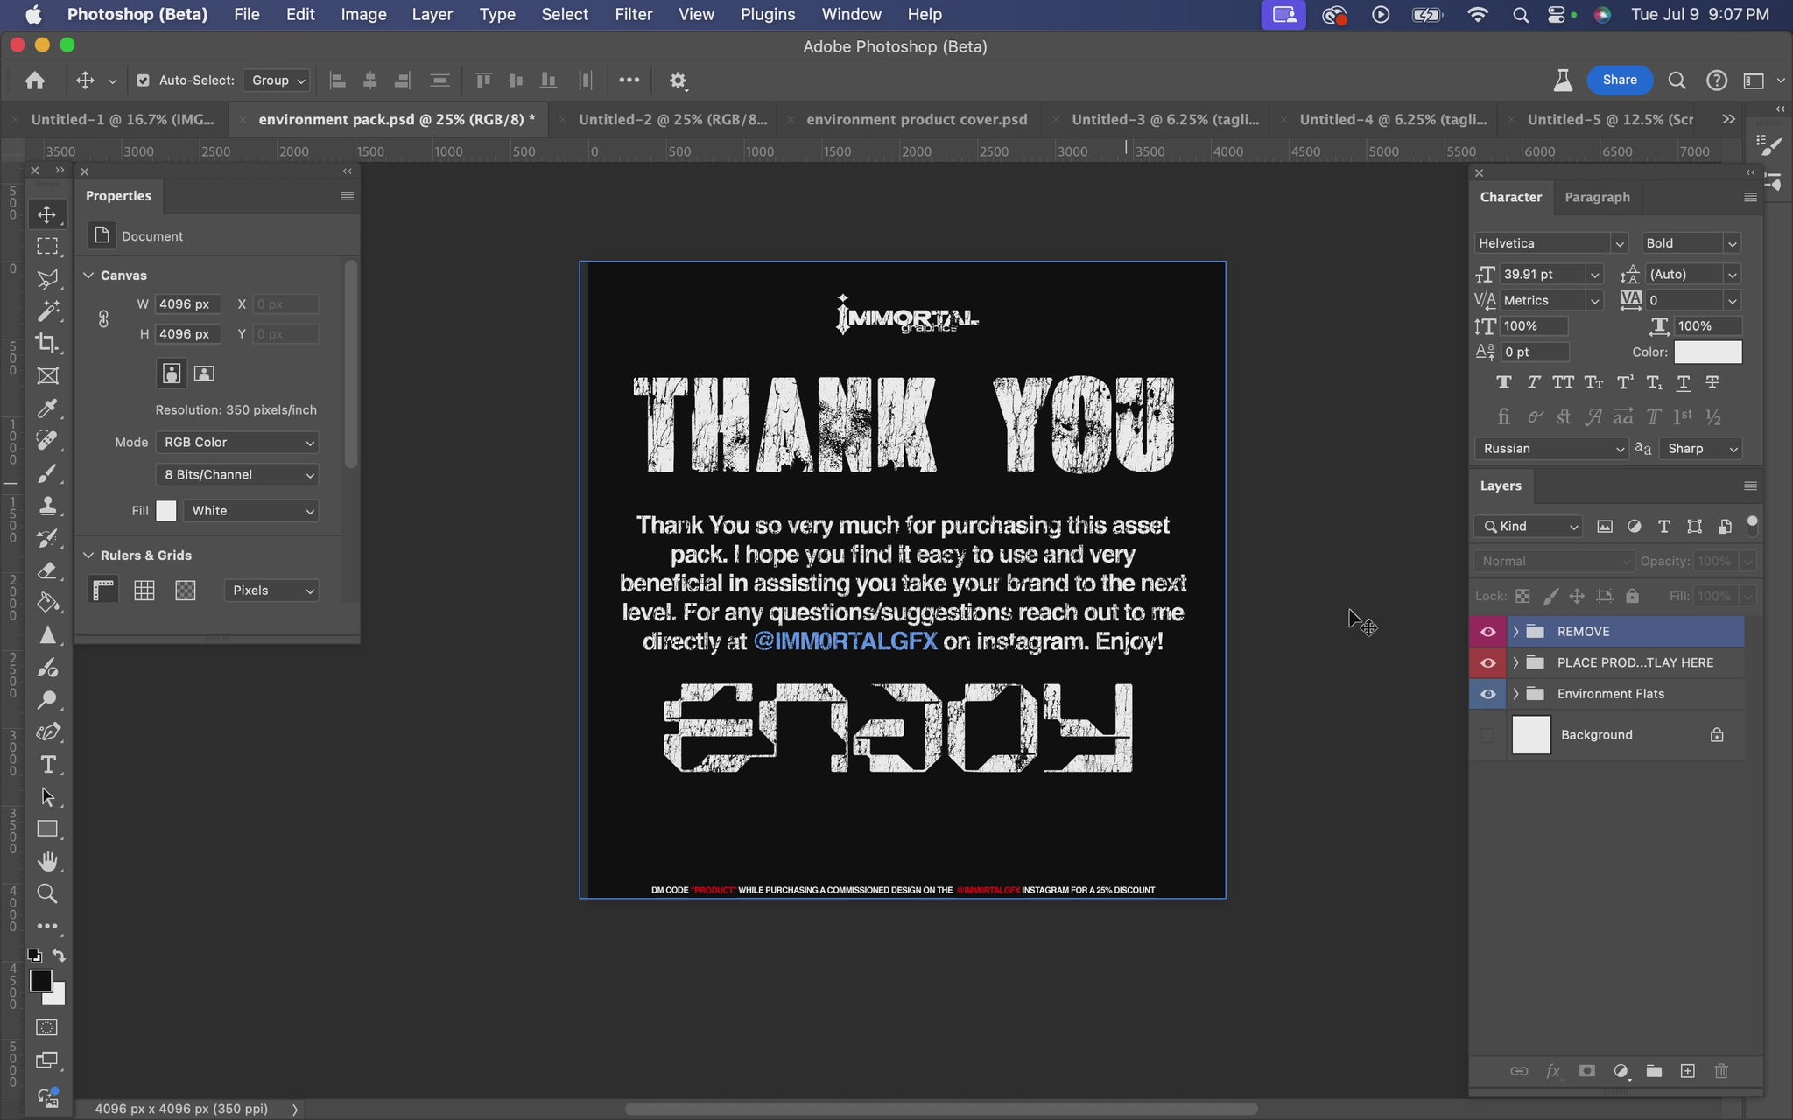The height and width of the screenshot is (1120, 1793).
Task: Click the canvas Fill color swatch
Action: pos(166,511)
